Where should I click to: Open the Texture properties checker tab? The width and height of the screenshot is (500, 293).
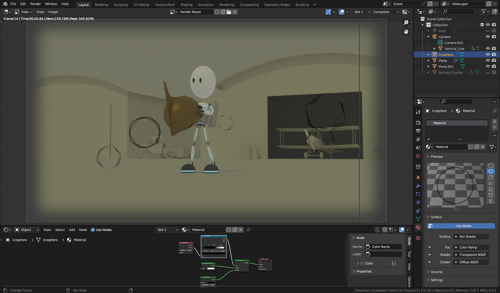click(418, 238)
